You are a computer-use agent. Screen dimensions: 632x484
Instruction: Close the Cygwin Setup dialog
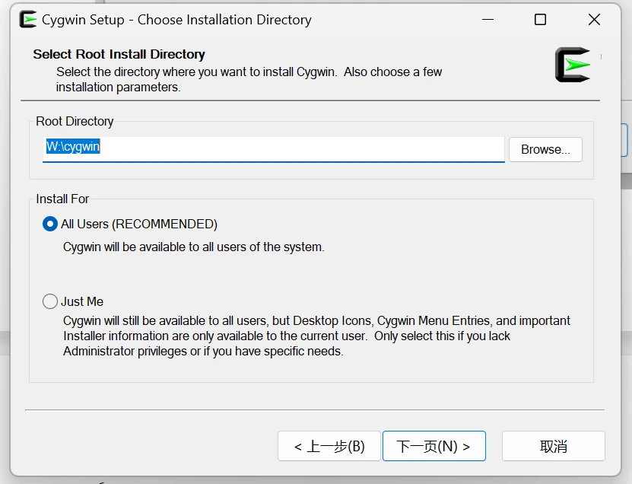595,20
